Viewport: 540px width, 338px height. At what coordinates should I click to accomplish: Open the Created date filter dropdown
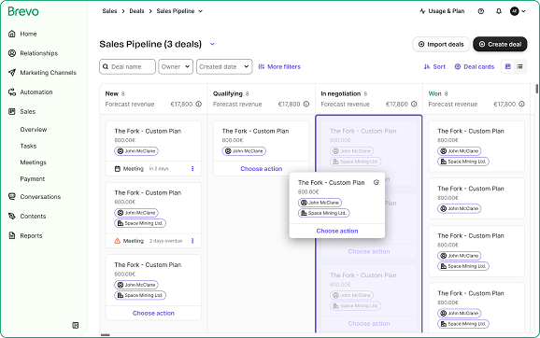point(224,67)
